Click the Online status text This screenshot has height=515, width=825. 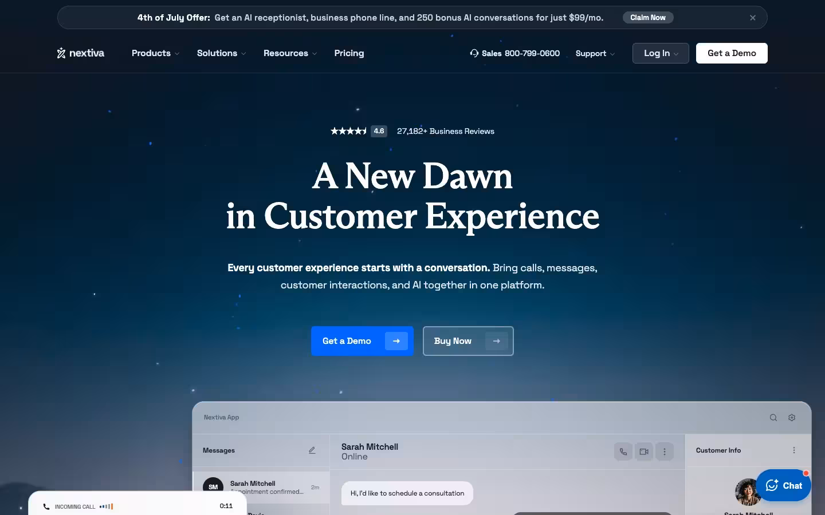[x=355, y=457]
